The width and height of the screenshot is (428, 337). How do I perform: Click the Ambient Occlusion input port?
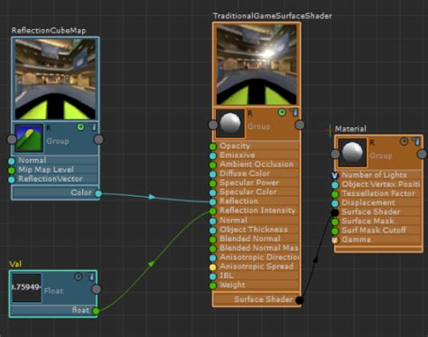tap(213, 165)
